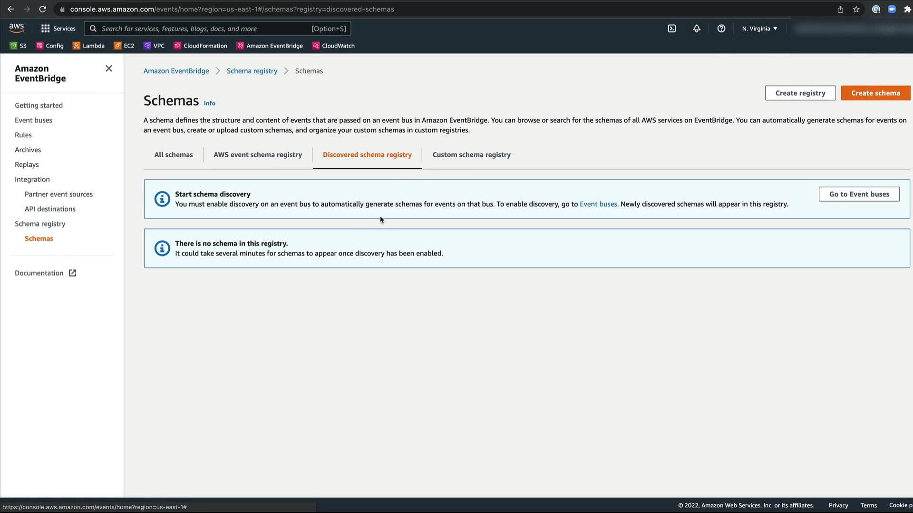Open the CloudFormation bookmark shortcut
913x513 pixels.
[200, 46]
